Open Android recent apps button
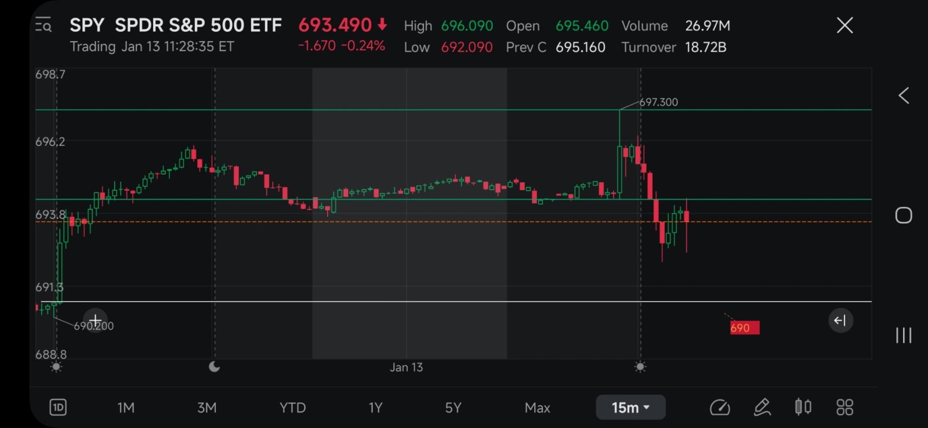 pos(904,335)
